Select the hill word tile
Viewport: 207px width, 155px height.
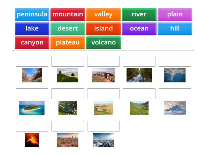click(x=175, y=29)
